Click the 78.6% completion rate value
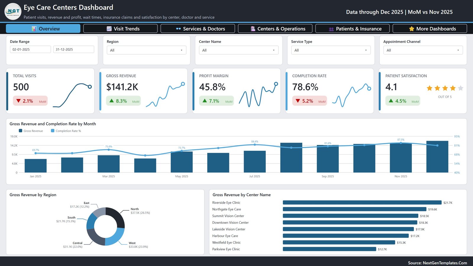This screenshot has width=473, height=266. tap(305, 87)
